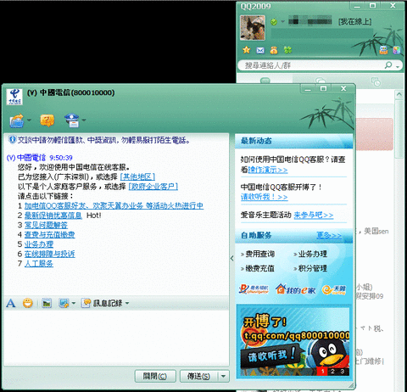Click the send picture icon
Viewport: 407px width, 392px height.
(47, 303)
